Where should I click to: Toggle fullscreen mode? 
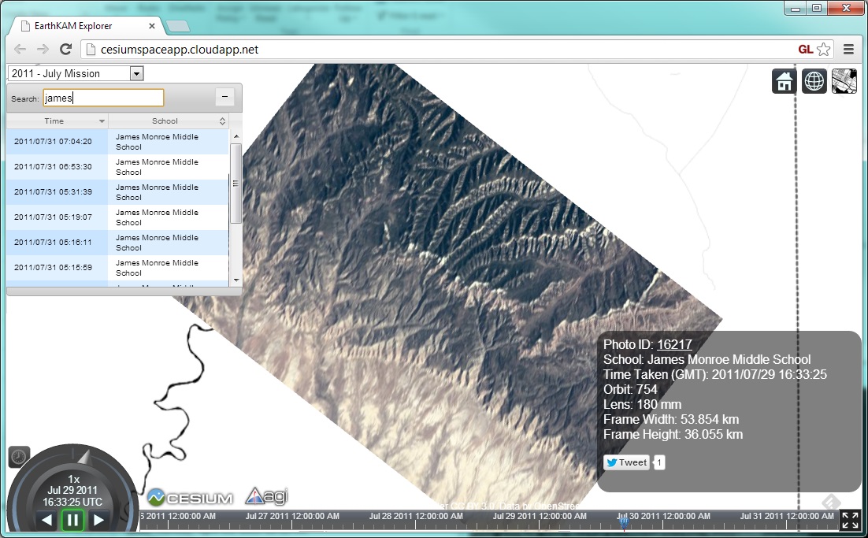coord(850,521)
